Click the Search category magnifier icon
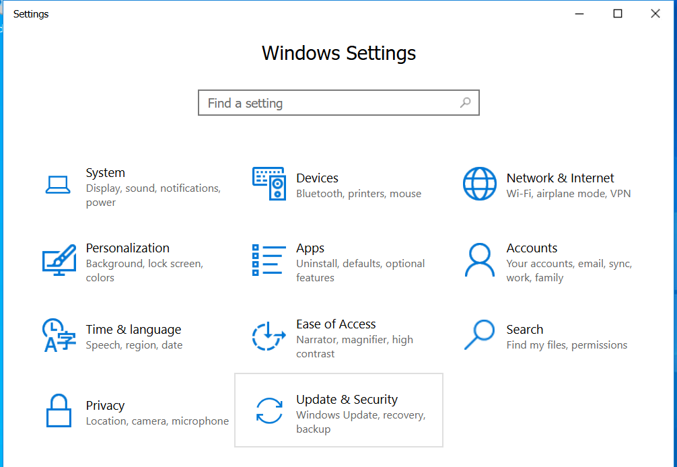 click(x=479, y=334)
